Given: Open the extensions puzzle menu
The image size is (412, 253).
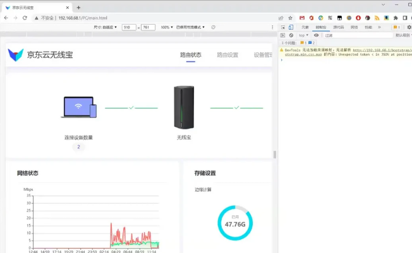Looking at the screenshot, I should (396, 18).
